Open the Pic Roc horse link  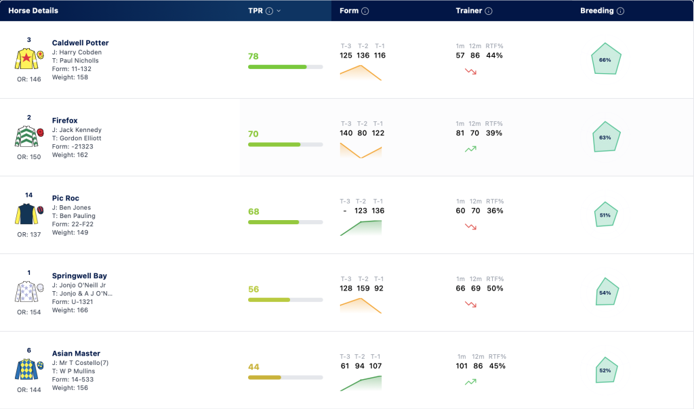pyautogui.click(x=66, y=198)
